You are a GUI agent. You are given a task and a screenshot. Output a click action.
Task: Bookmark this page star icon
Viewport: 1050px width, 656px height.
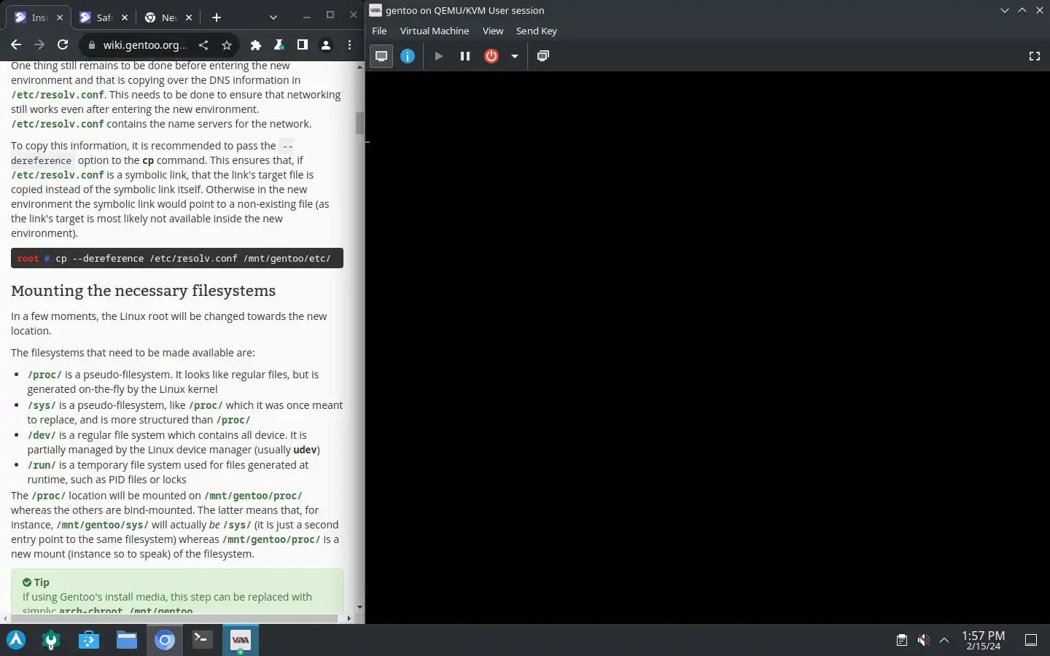click(227, 45)
